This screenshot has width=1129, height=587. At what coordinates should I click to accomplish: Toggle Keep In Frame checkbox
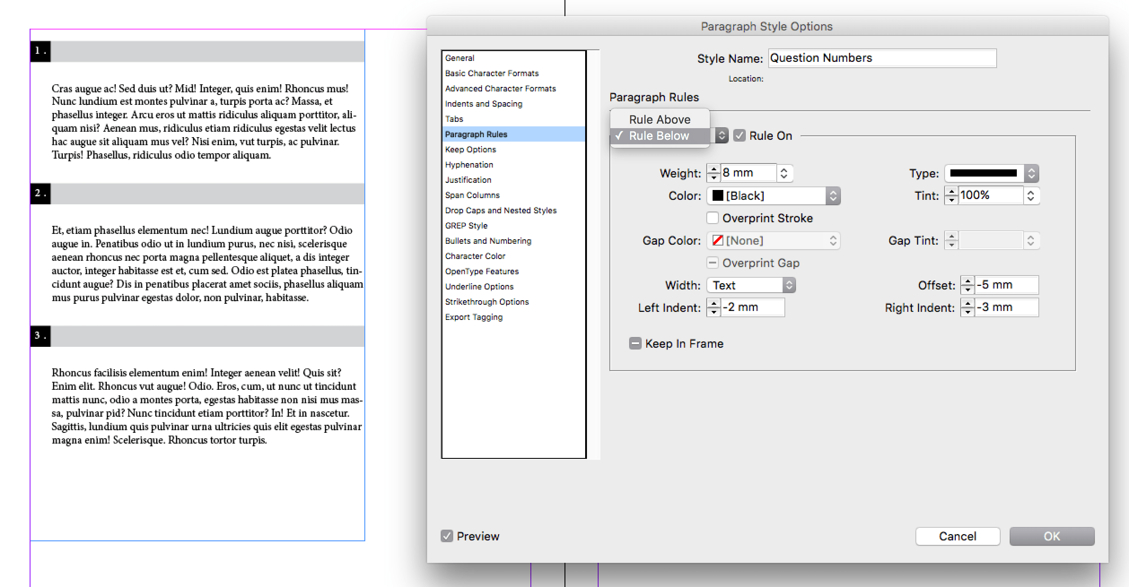click(635, 343)
